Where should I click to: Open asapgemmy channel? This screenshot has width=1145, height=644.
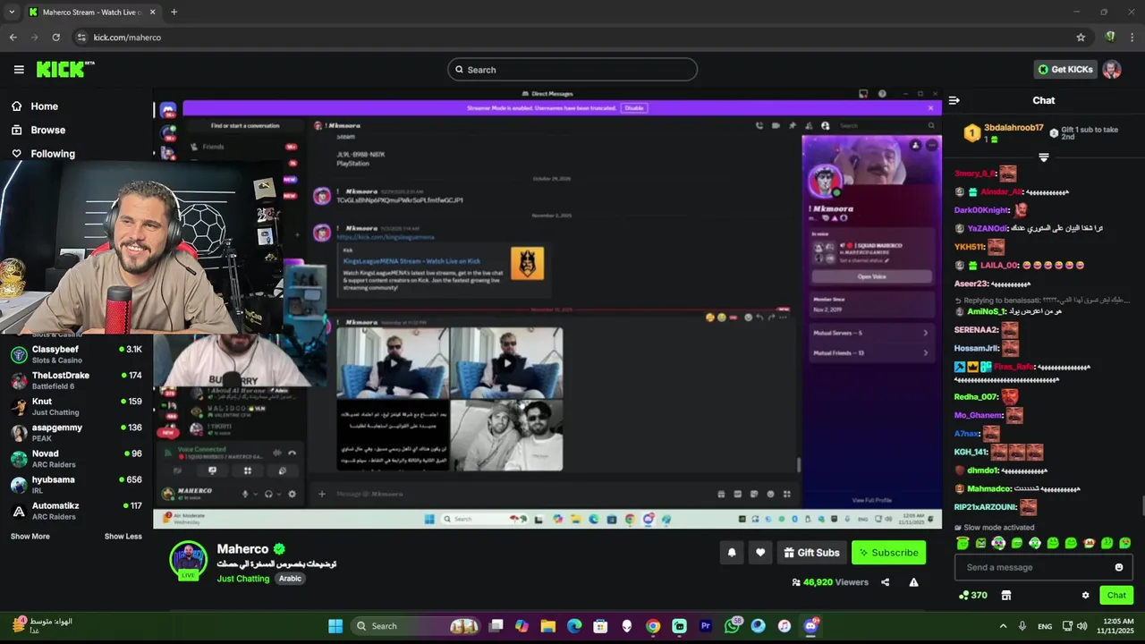click(x=76, y=433)
